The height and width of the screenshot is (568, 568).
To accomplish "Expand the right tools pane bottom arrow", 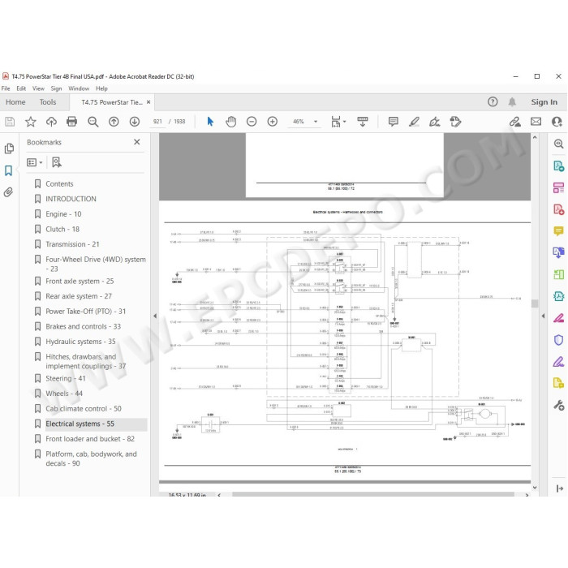I will (559, 488).
